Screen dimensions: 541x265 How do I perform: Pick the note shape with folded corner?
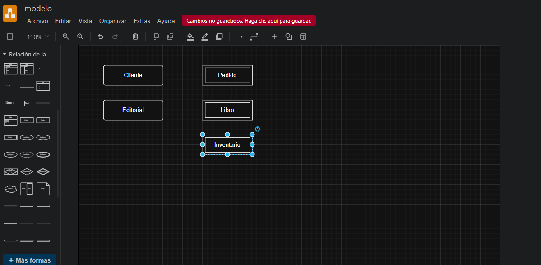coord(43,189)
